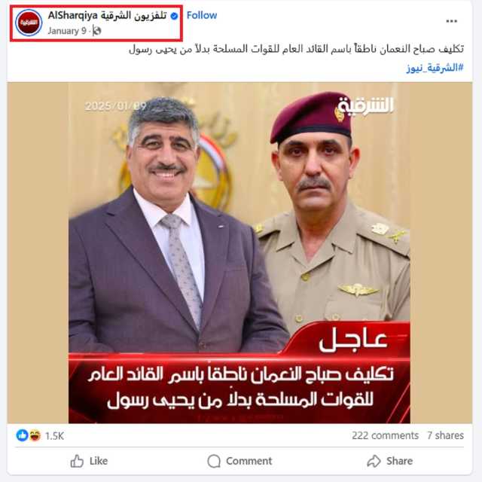Follow the AlSharqiya page
The image size is (482, 482).
(202, 15)
